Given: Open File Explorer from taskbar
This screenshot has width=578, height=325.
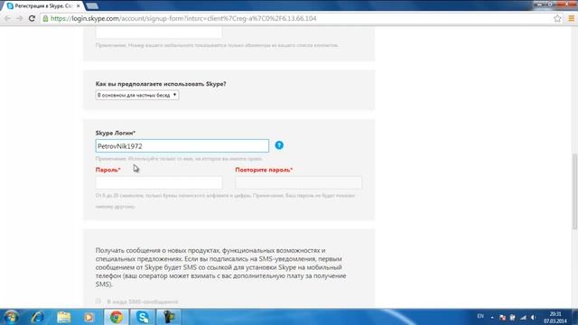Looking at the screenshot, I should click(x=63, y=317).
